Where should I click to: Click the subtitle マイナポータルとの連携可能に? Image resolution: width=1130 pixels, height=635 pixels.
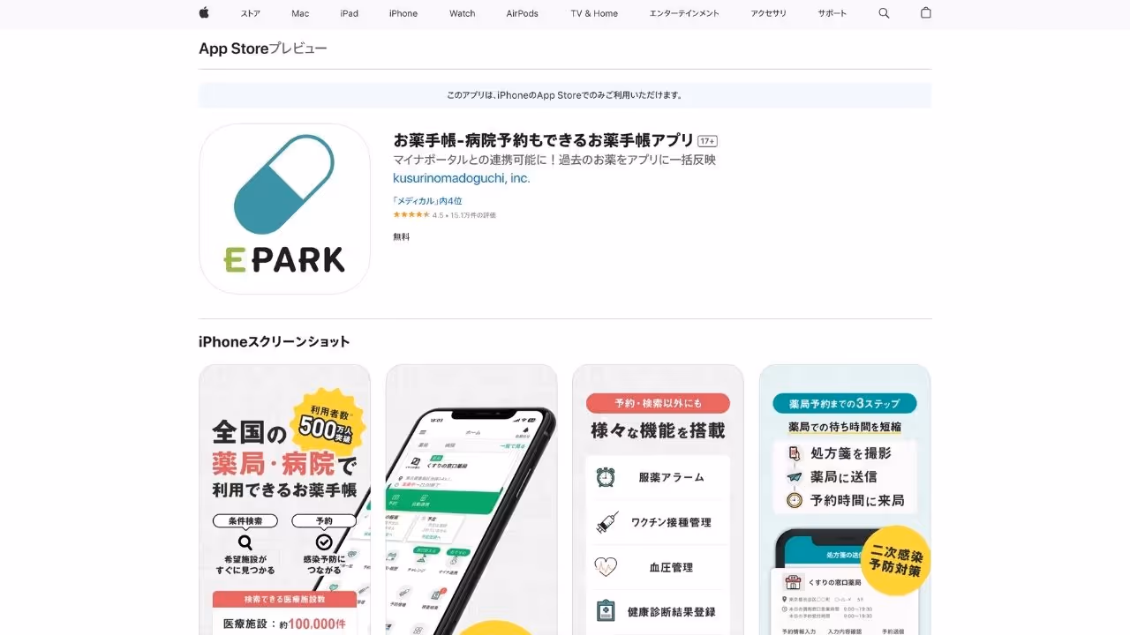click(x=554, y=160)
